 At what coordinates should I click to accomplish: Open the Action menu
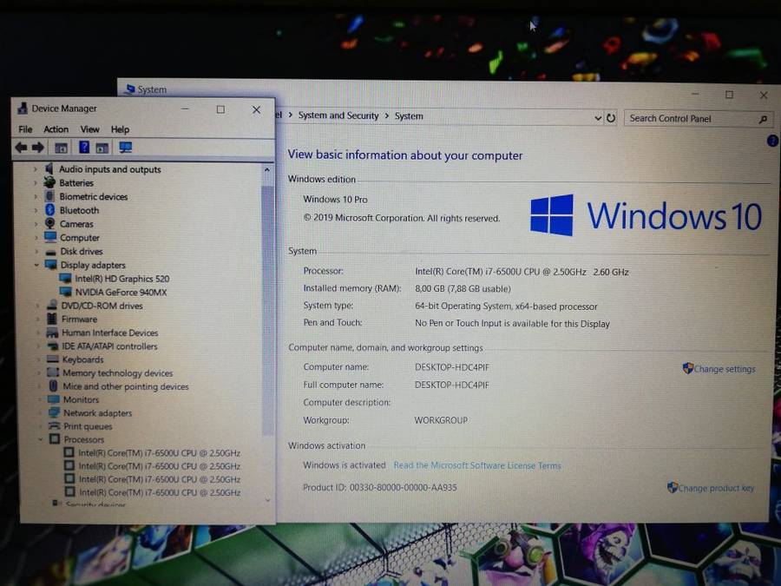[56, 128]
